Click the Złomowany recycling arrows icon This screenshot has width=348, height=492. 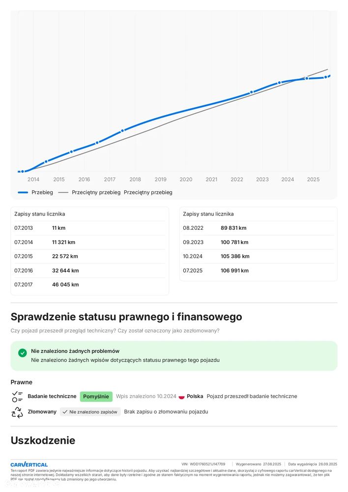17,412
